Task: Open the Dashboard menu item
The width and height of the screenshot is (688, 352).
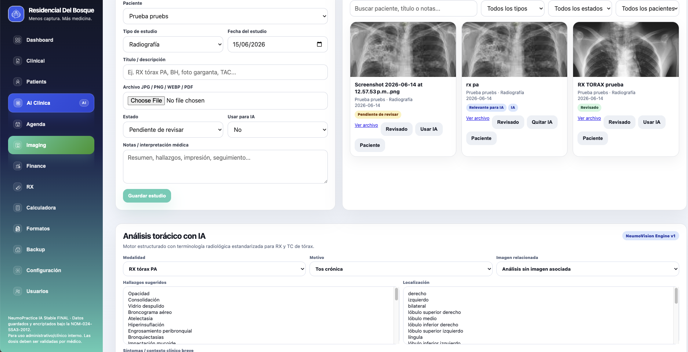Action: tap(51, 40)
